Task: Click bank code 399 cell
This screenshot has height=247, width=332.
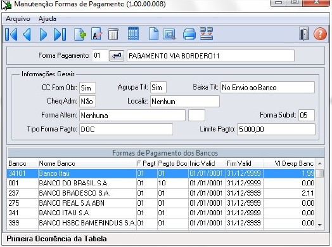Action: 23,223
